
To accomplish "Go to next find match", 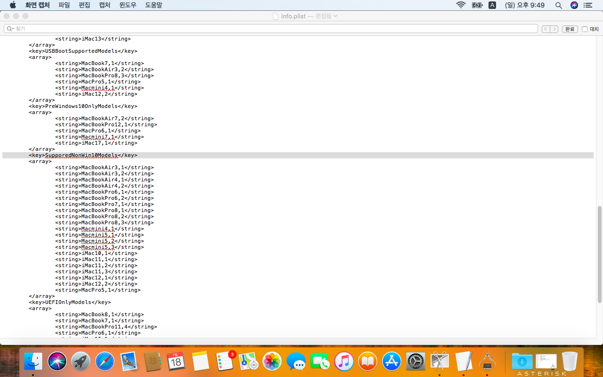I will [554, 29].
